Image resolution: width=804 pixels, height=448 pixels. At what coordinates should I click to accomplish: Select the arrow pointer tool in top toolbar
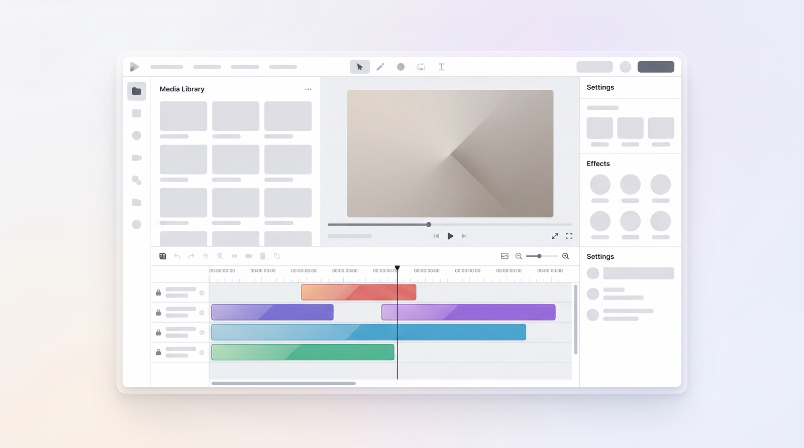click(360, 67)
